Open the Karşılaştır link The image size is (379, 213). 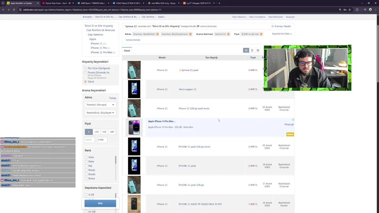pyautogui.click(x=290, y=17)
